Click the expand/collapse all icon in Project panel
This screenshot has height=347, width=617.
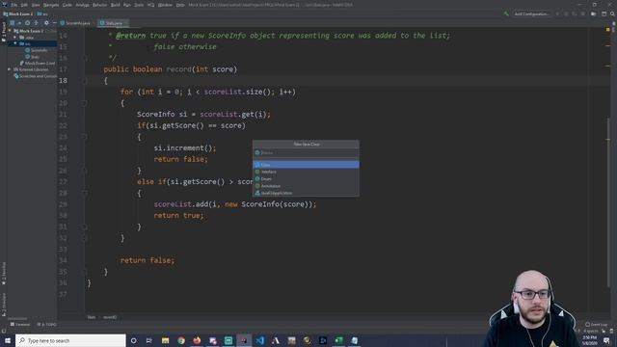pos(37,23)
